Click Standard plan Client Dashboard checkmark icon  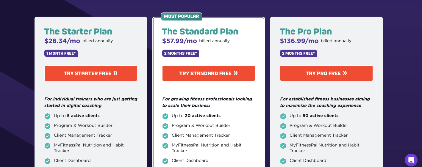pyautogui.click(x=165, y=161)
